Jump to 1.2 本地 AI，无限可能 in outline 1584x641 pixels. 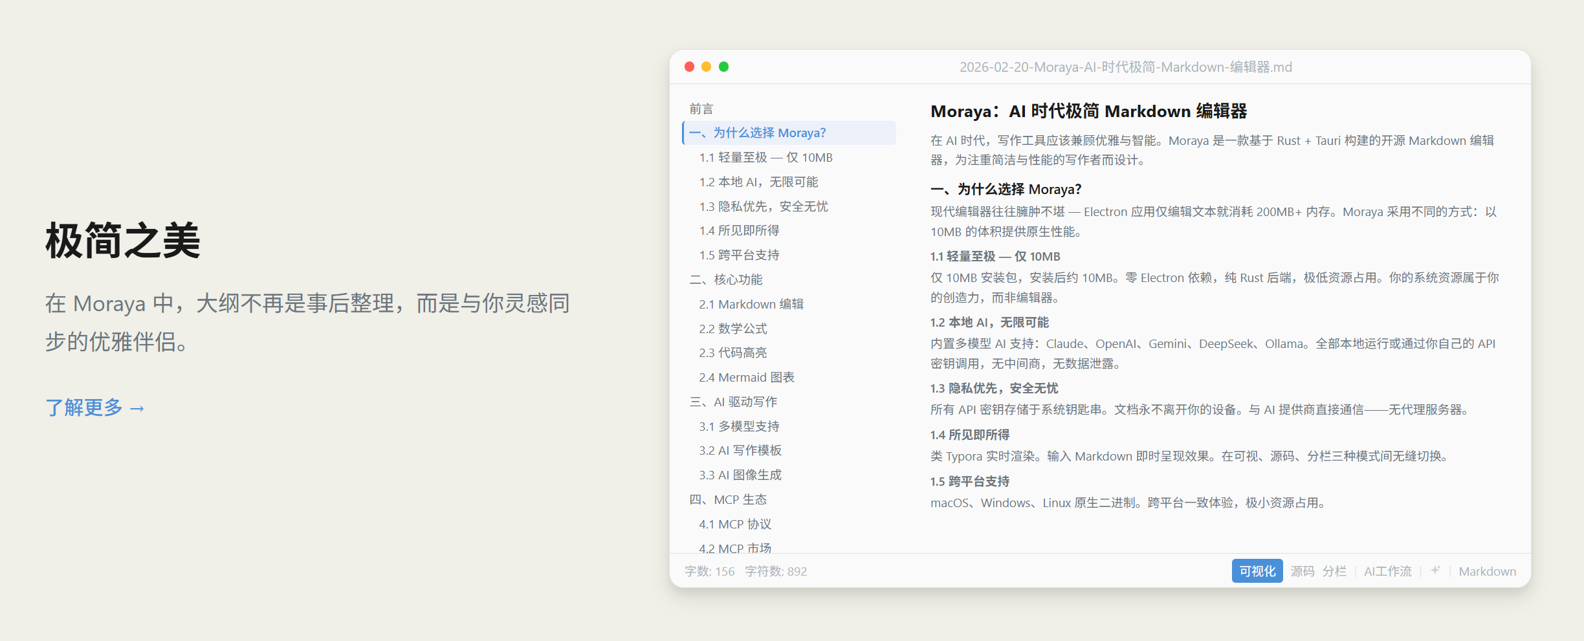click(758, 182)
